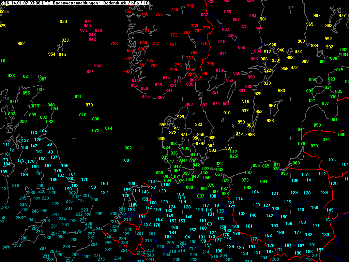Viewport: 349px width, 262px height.
Task: Select the yellow 901 pressure value
Action: [263, 19]
